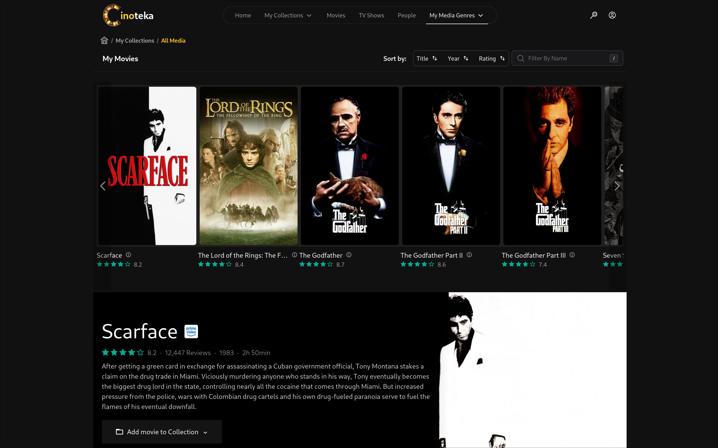Click the My Movies heading
The height and width of the screenshot is (448, 718).
[x=120, y=59]
